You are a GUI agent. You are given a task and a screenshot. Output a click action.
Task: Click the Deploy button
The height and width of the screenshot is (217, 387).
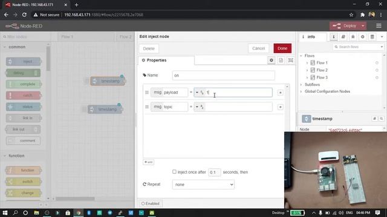(x=345, y=26)
